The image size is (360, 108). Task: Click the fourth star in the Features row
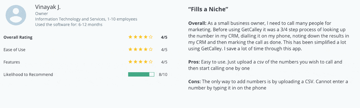click(x=145, y=62)
